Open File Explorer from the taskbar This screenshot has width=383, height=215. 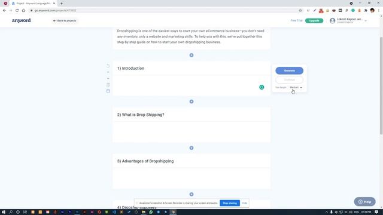pyautogui.click(x=144, y=212)
